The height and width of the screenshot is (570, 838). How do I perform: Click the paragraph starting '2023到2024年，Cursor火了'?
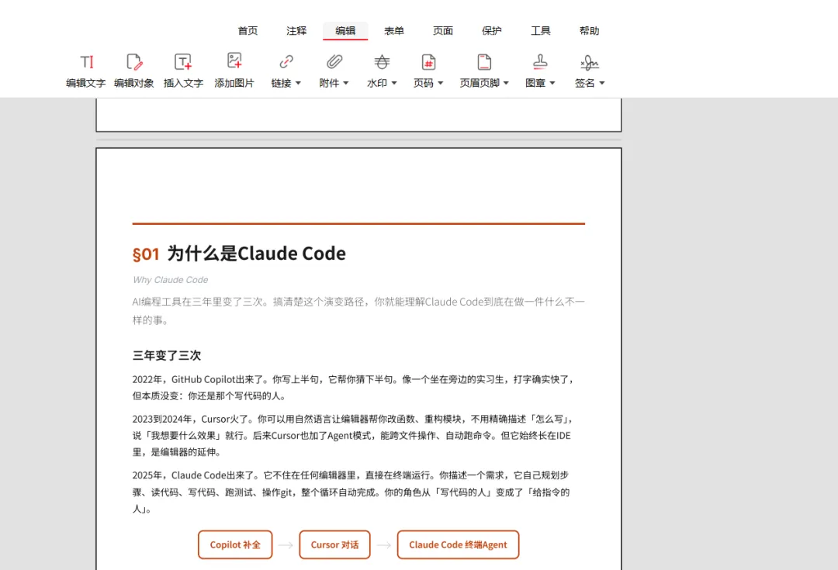click(353, 435)
